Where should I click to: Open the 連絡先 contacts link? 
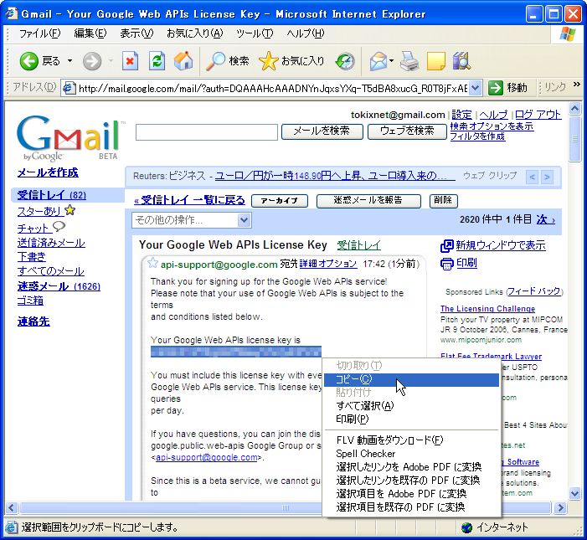(33, 321)
